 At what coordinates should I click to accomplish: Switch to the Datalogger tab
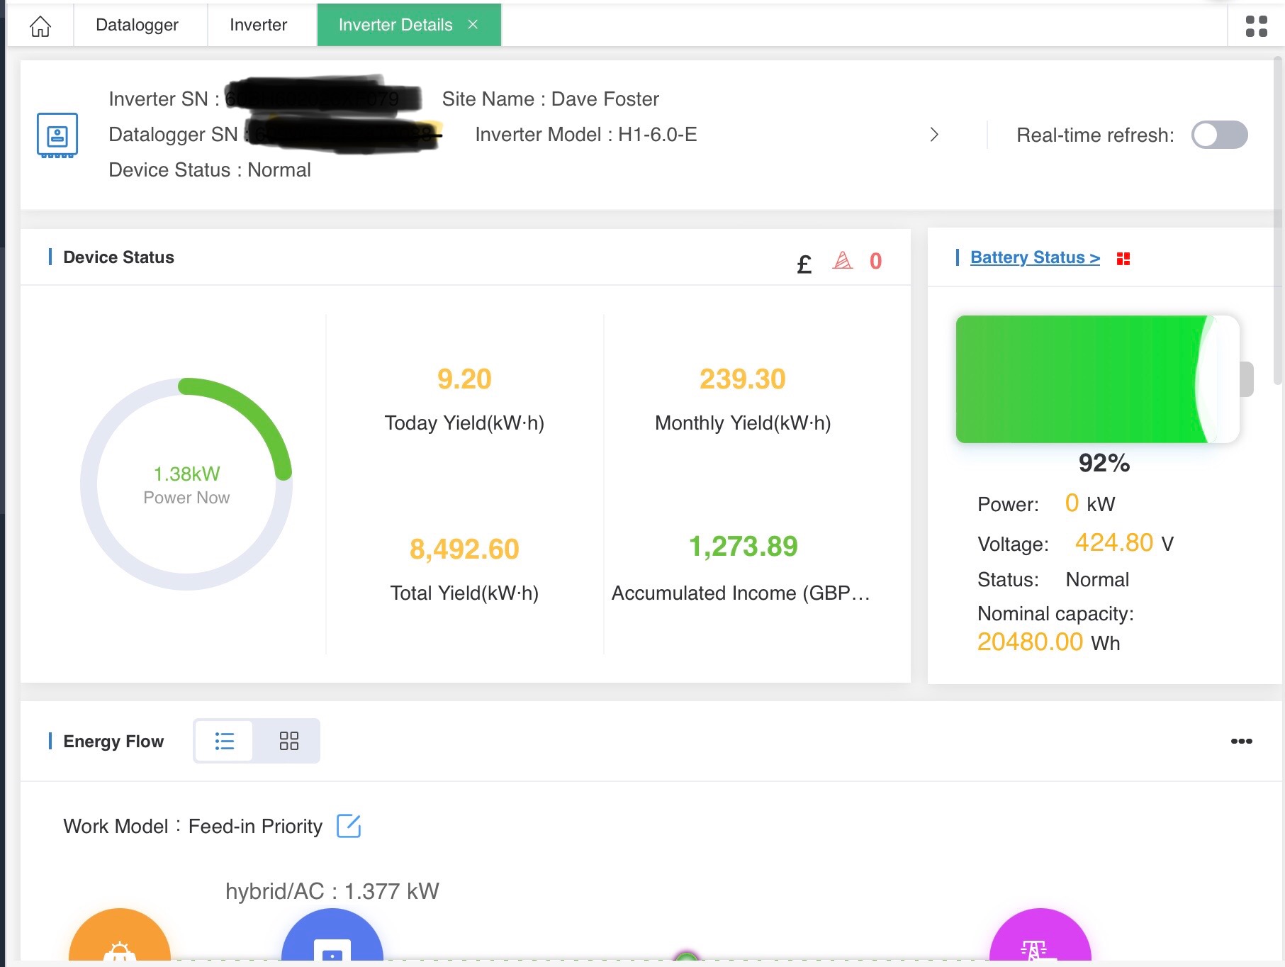tap(137, 25)
